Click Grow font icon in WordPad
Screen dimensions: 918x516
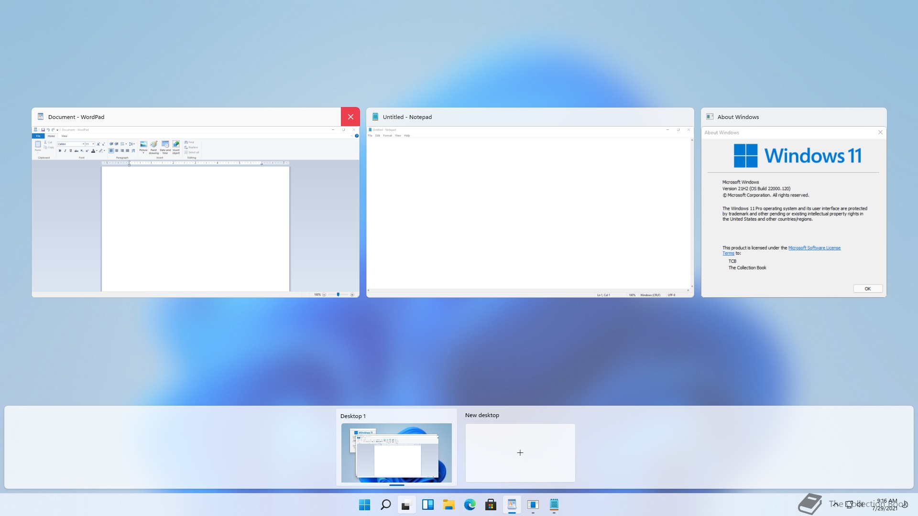[x=98, y=144]
